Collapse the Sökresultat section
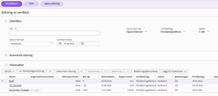The image size is (218, 96). click(x=6, y=65)
